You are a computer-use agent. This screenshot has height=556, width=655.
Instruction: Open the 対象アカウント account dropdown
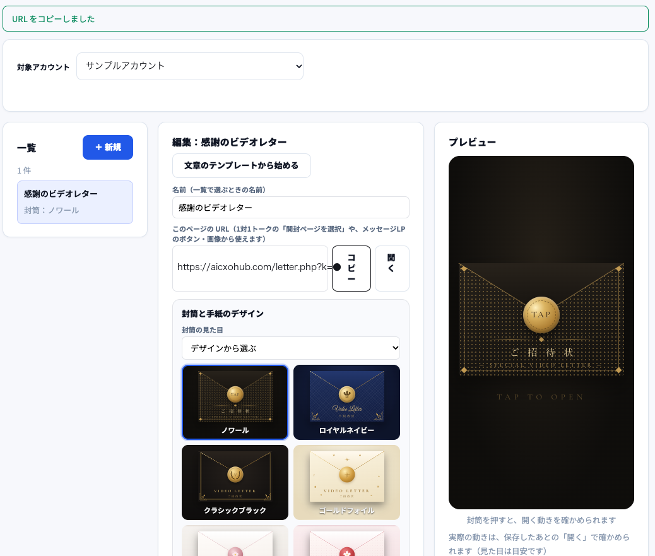click(190, 66)
